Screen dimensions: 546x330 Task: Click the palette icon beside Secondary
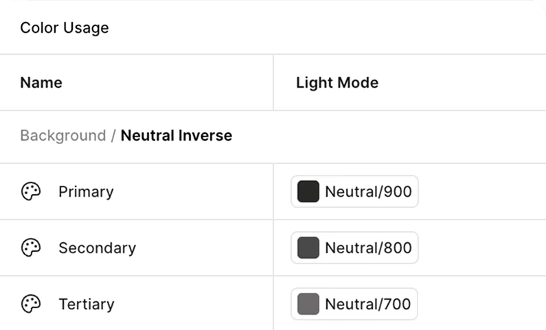click(31, 248)
